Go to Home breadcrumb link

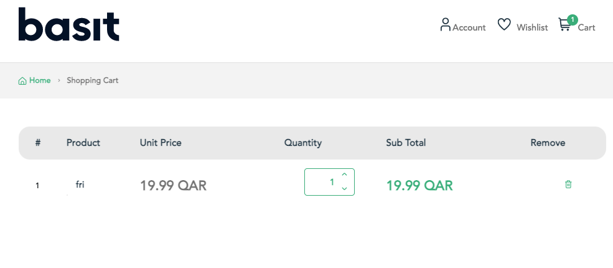click(40, 80)
